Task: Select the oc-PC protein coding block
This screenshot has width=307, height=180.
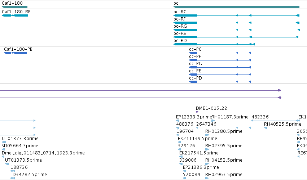Action: [193, 53]
